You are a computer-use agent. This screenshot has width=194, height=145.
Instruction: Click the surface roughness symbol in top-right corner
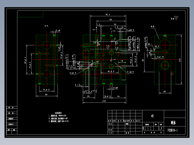[175, 18]
